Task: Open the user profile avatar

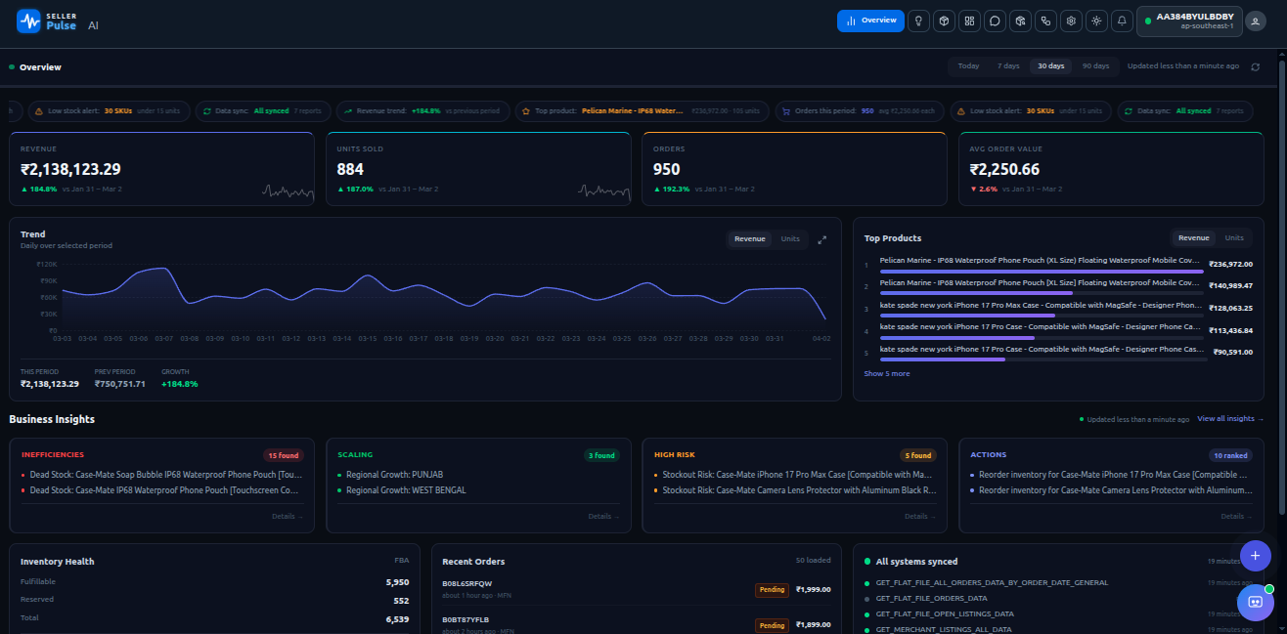Action: point(1255,21)
